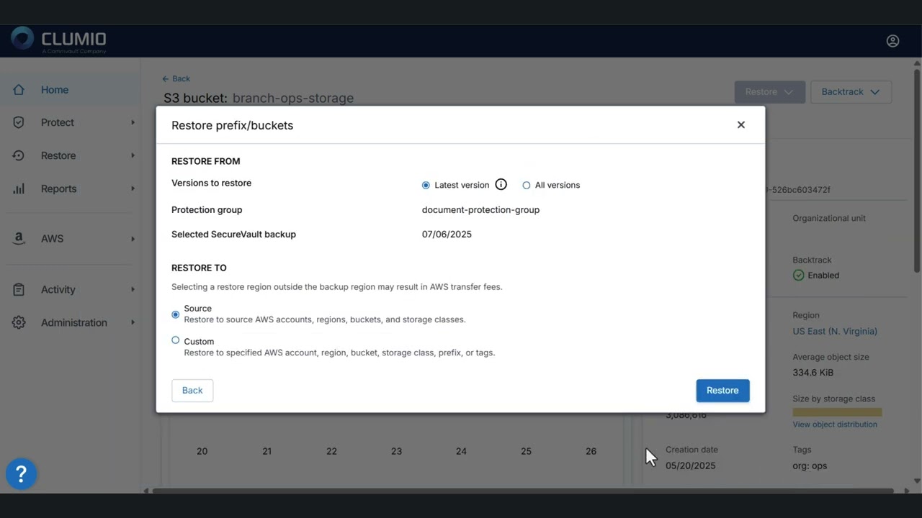922x518 pixels.
Task: Expand the Protect sidebar submenu arrow
Action: point(133,122)
